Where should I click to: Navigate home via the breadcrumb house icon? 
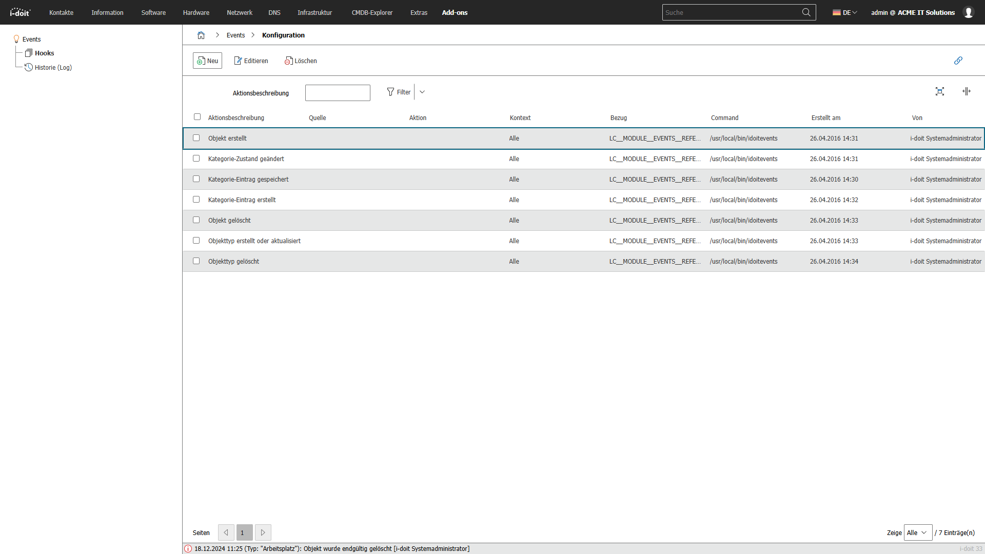[201, 35]
